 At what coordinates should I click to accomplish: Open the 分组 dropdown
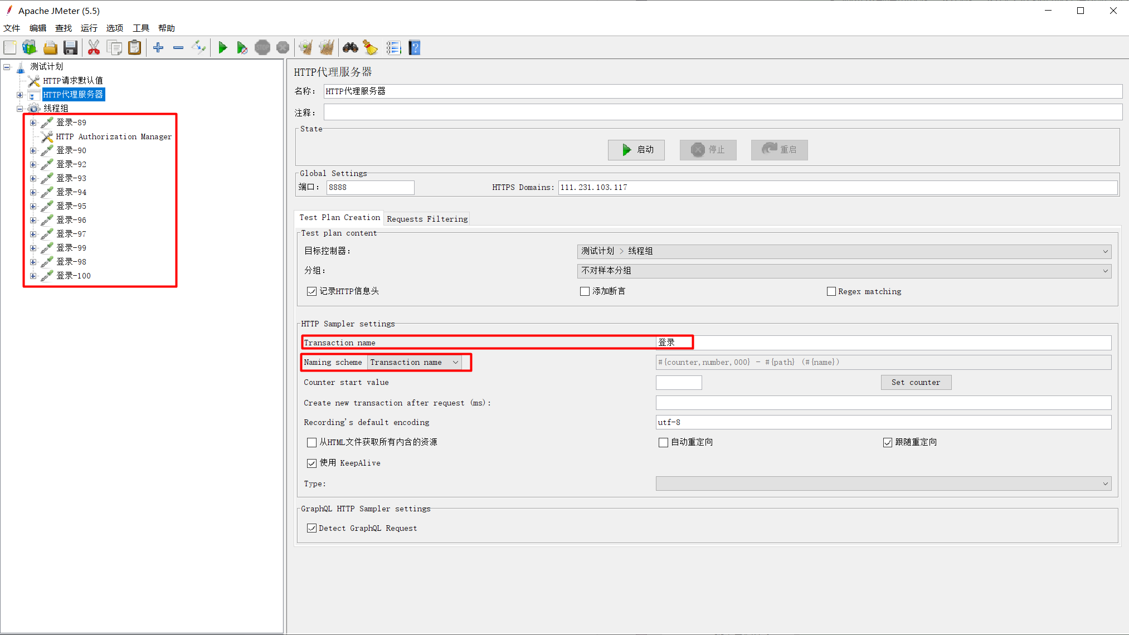[844, 271]
